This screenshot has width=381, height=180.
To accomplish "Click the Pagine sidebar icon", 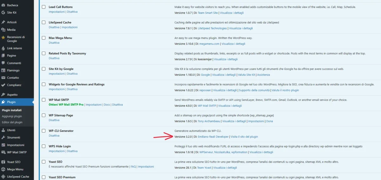I will [x=3, y=56].
